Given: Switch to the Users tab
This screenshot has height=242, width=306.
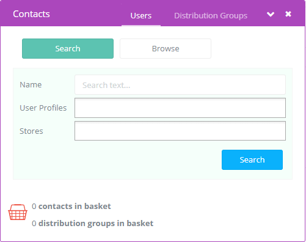Looking at the screenshot, I should tap(141, 16).
